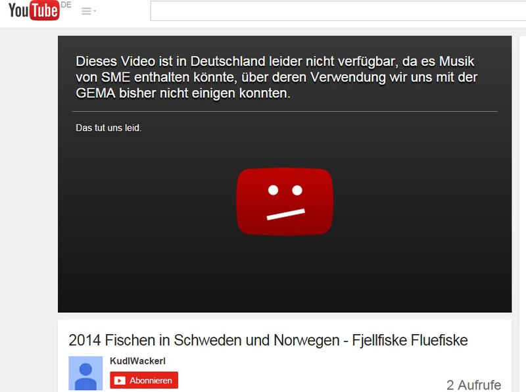Click the left eye of the sad-face icon
The image size is (526, 392).
pos(273,190)
